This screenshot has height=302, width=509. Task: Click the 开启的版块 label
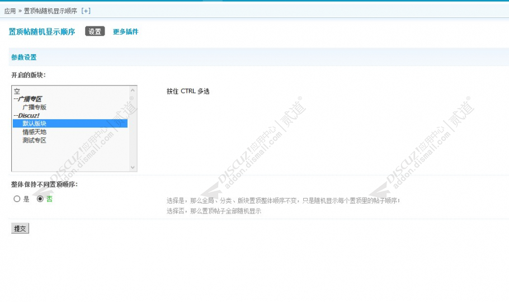pos(28,75)
